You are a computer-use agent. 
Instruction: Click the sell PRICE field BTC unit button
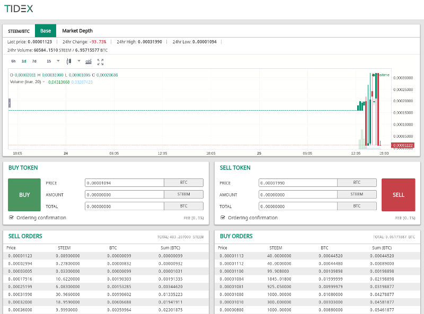(x=357, y=183)
